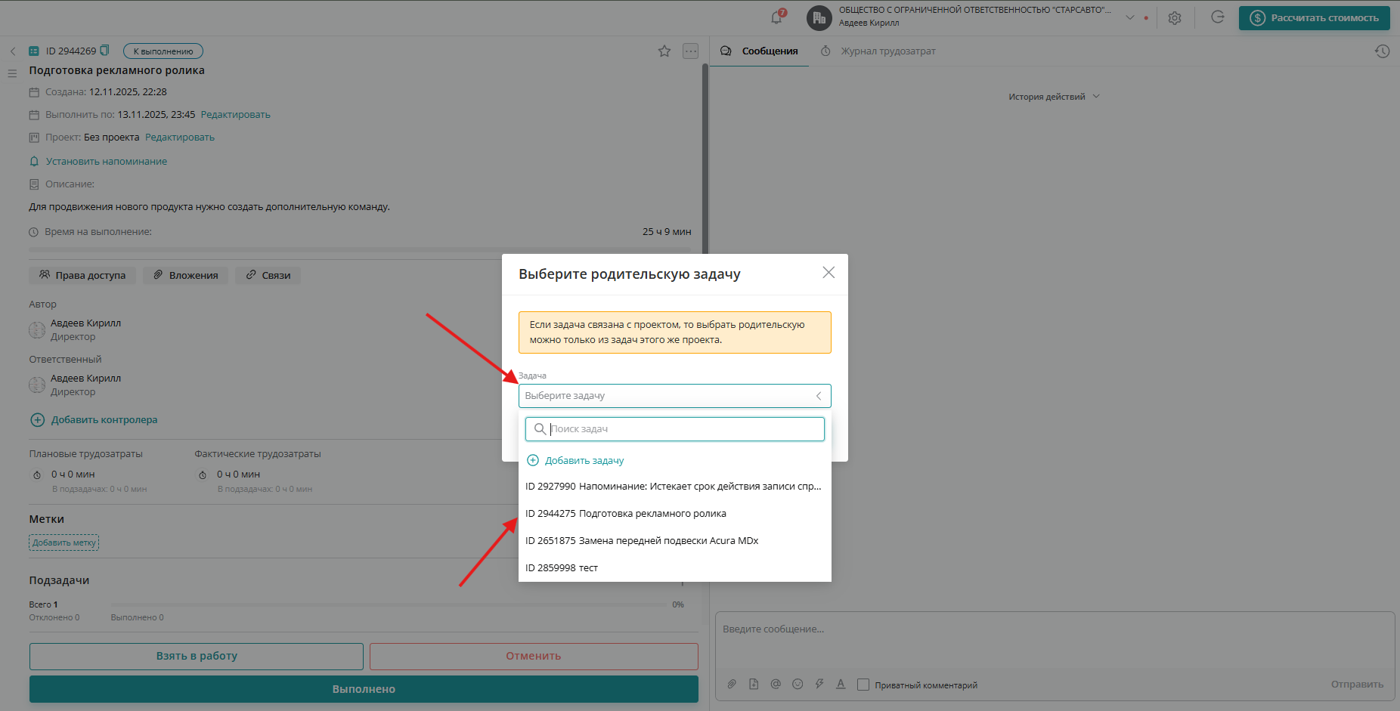1400x711 pixels.
Task: Enable the Приватный комментарий checkbox
Action: pos(863,685)
